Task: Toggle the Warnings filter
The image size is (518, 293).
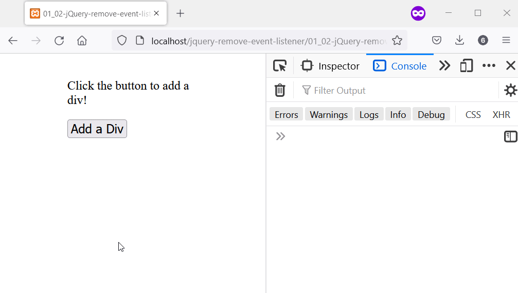Action: (329, 114)
